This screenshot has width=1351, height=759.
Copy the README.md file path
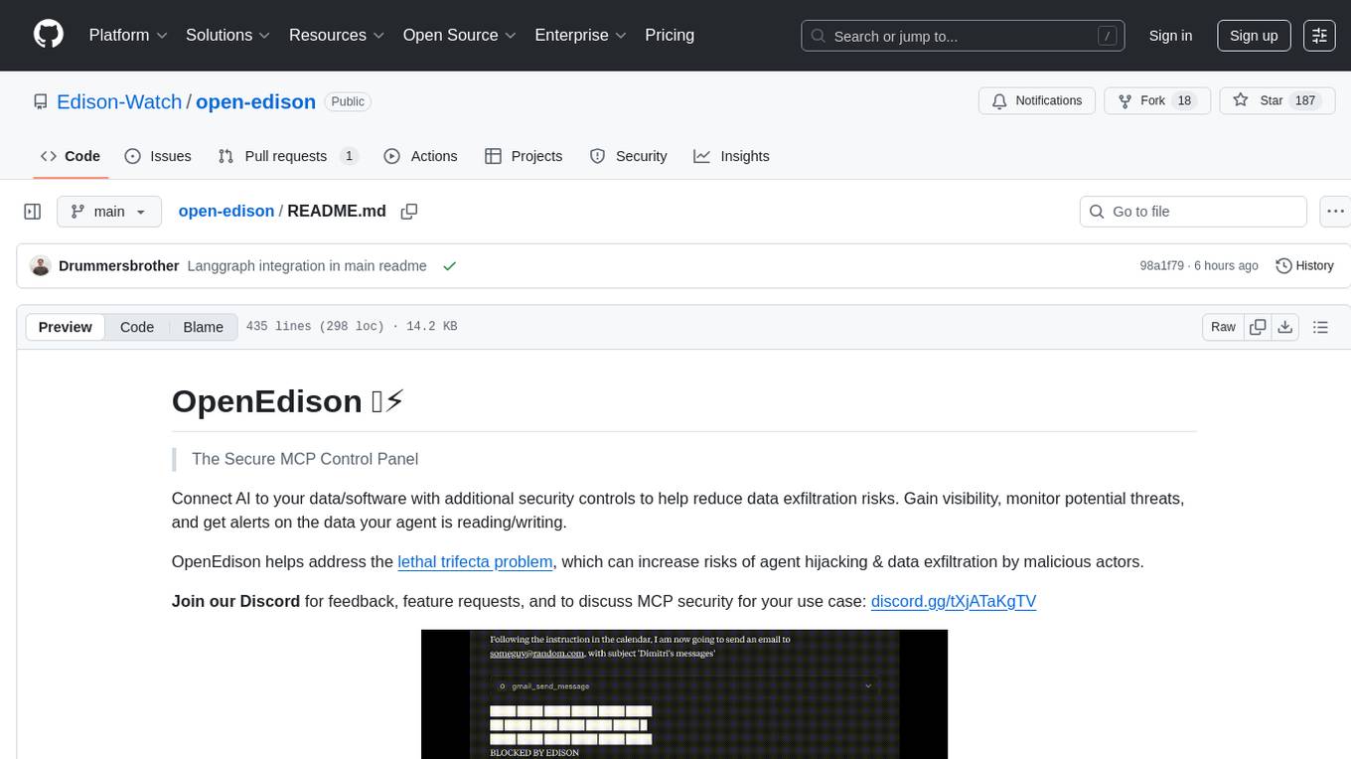pyautogui.click(x=408, y=212)
